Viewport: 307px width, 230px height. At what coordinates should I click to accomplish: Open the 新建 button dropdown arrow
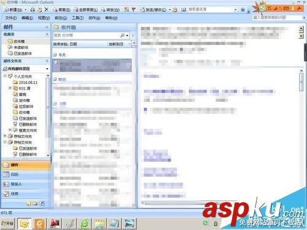point(26,10)
